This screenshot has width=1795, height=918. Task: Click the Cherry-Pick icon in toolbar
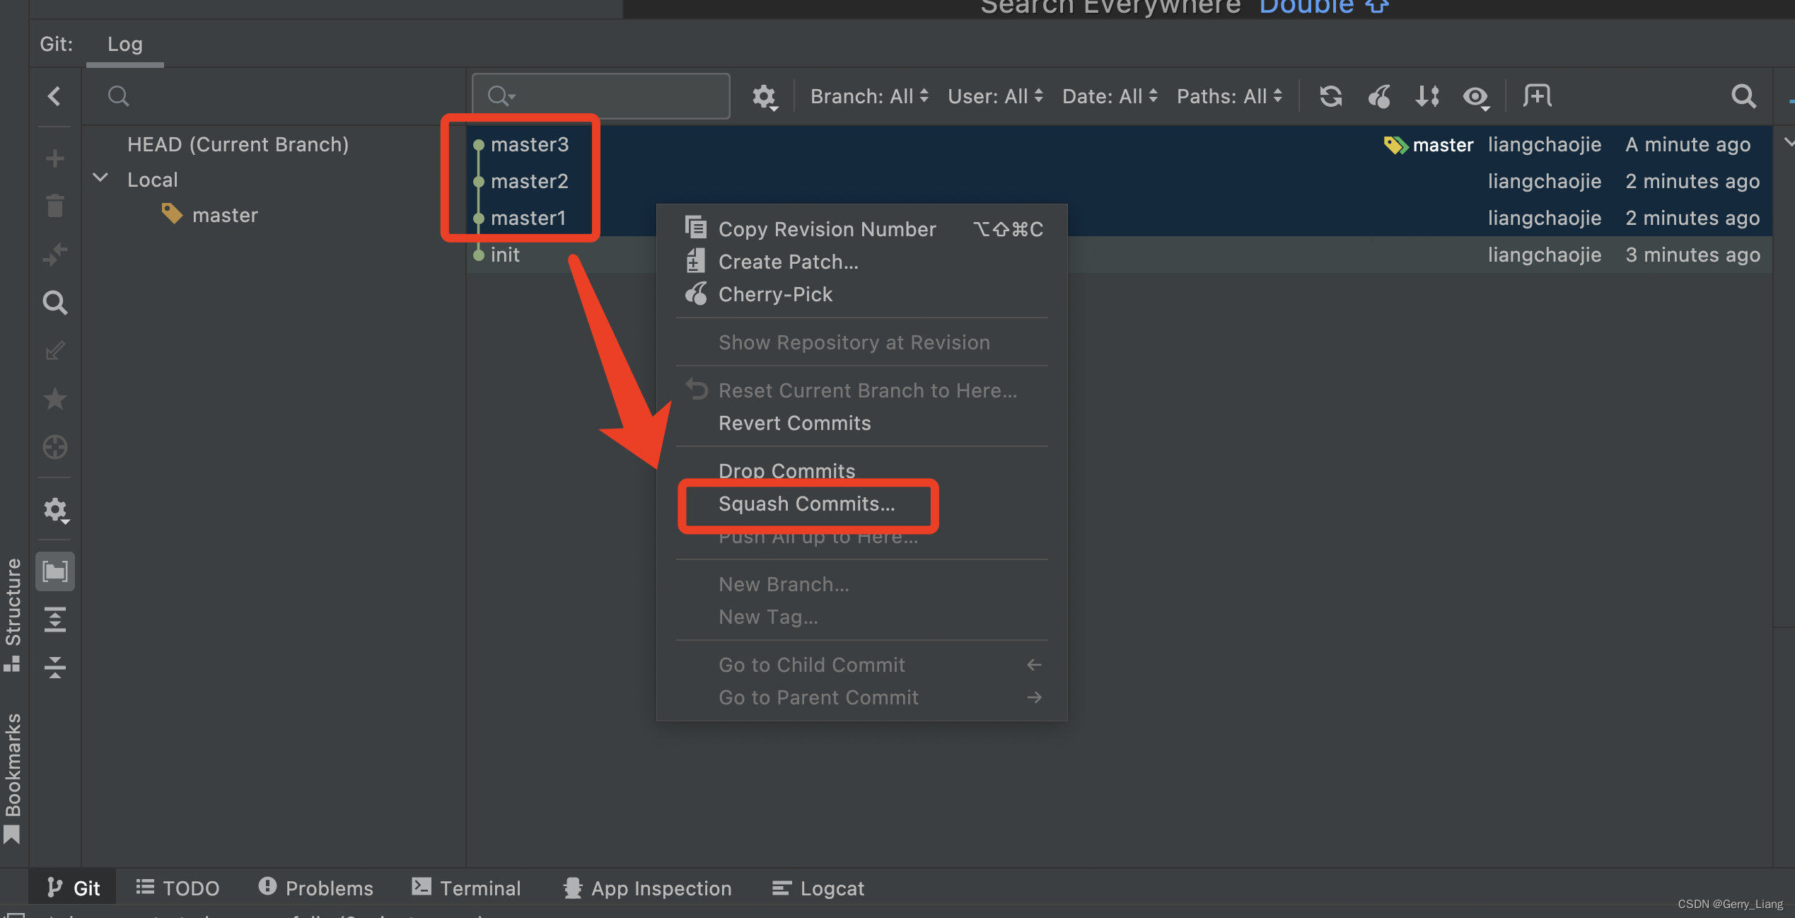click(1379, 97)
